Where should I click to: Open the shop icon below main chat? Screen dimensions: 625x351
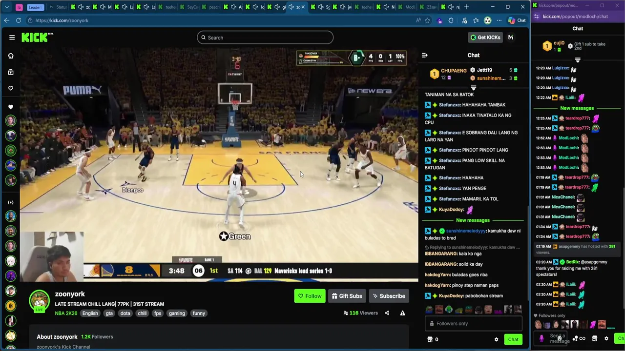click(x=430, y=339)
